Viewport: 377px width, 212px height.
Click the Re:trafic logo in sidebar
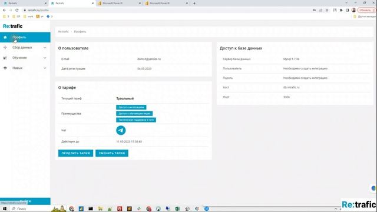click(x=13, y=26)
